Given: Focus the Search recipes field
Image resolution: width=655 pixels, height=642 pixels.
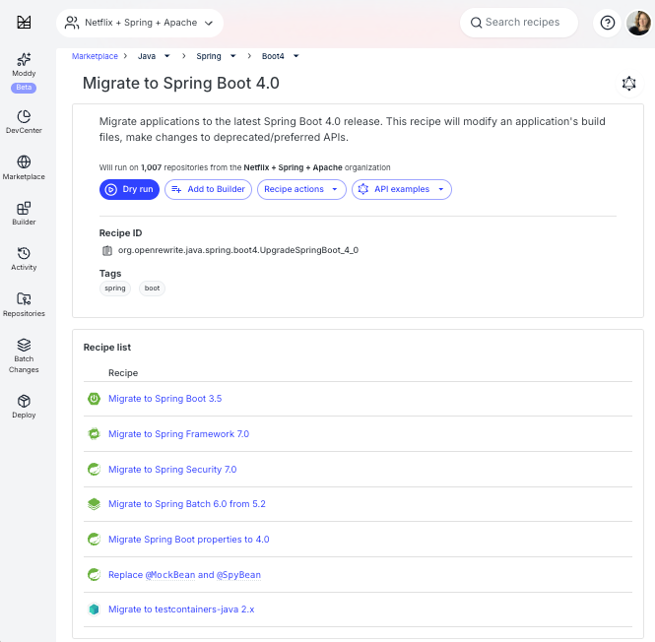Looking at the screenshot, I should (x=519, y=23).
